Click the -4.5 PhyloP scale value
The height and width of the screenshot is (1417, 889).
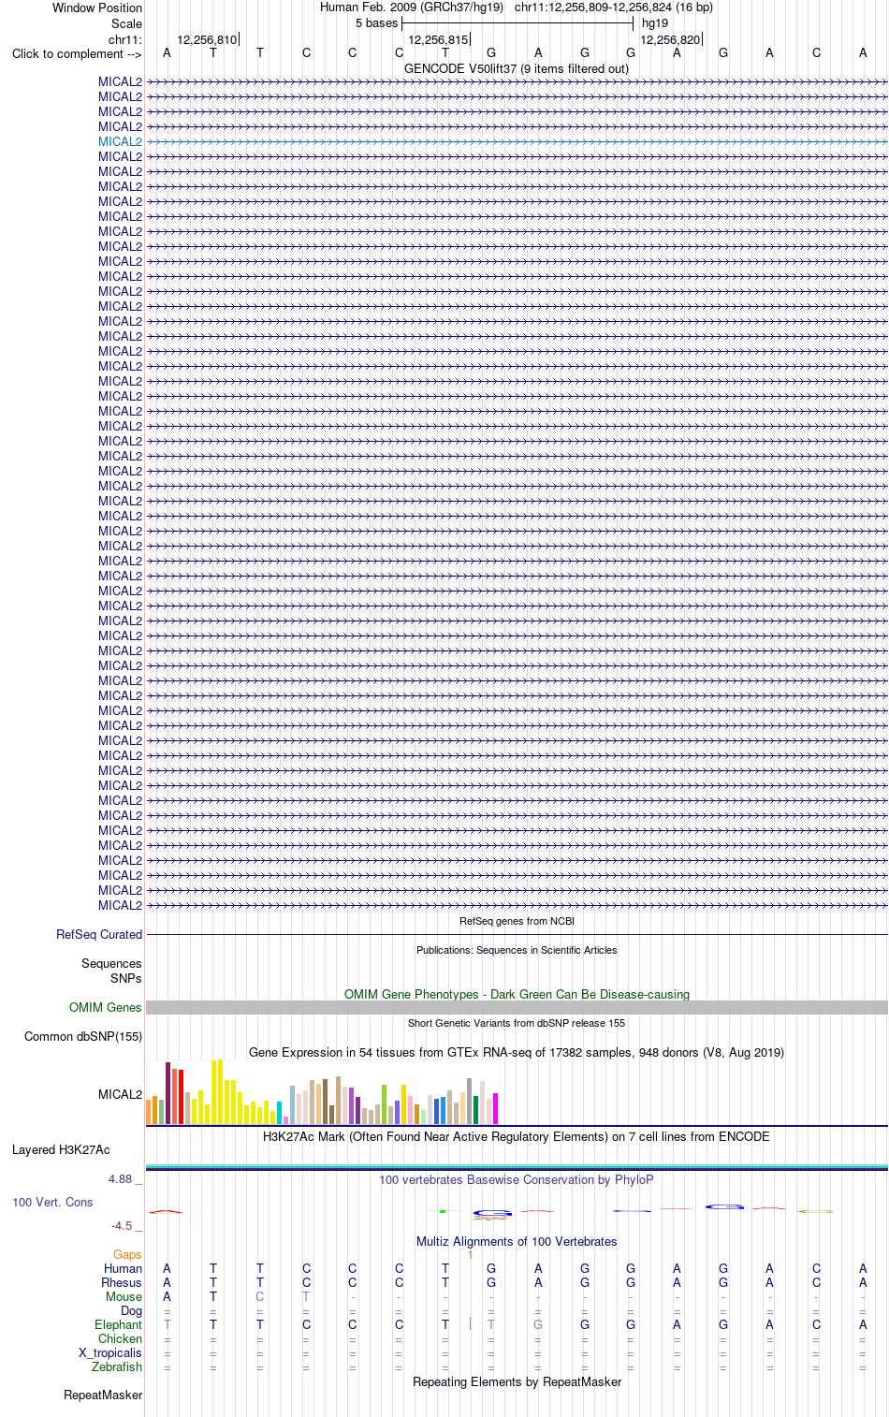122,1225
